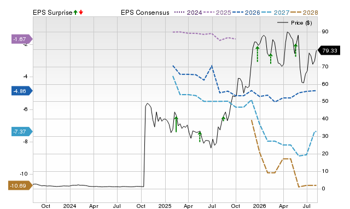Click the dark blue -4.86 value tag
Viewport: 350px width, 209px height.
(22, 91)
